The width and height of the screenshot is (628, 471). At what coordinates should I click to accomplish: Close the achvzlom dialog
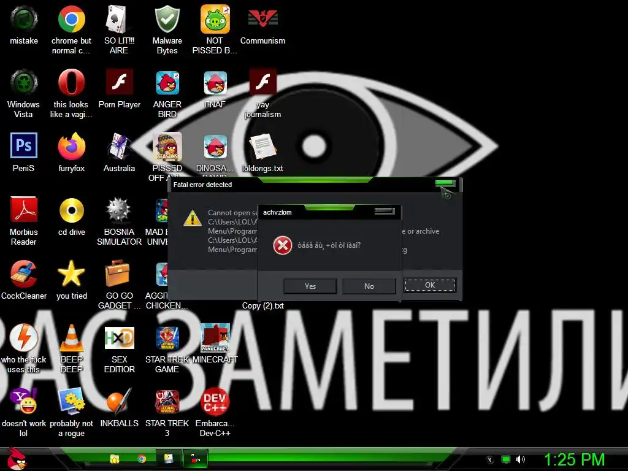(x=385, y=211)
